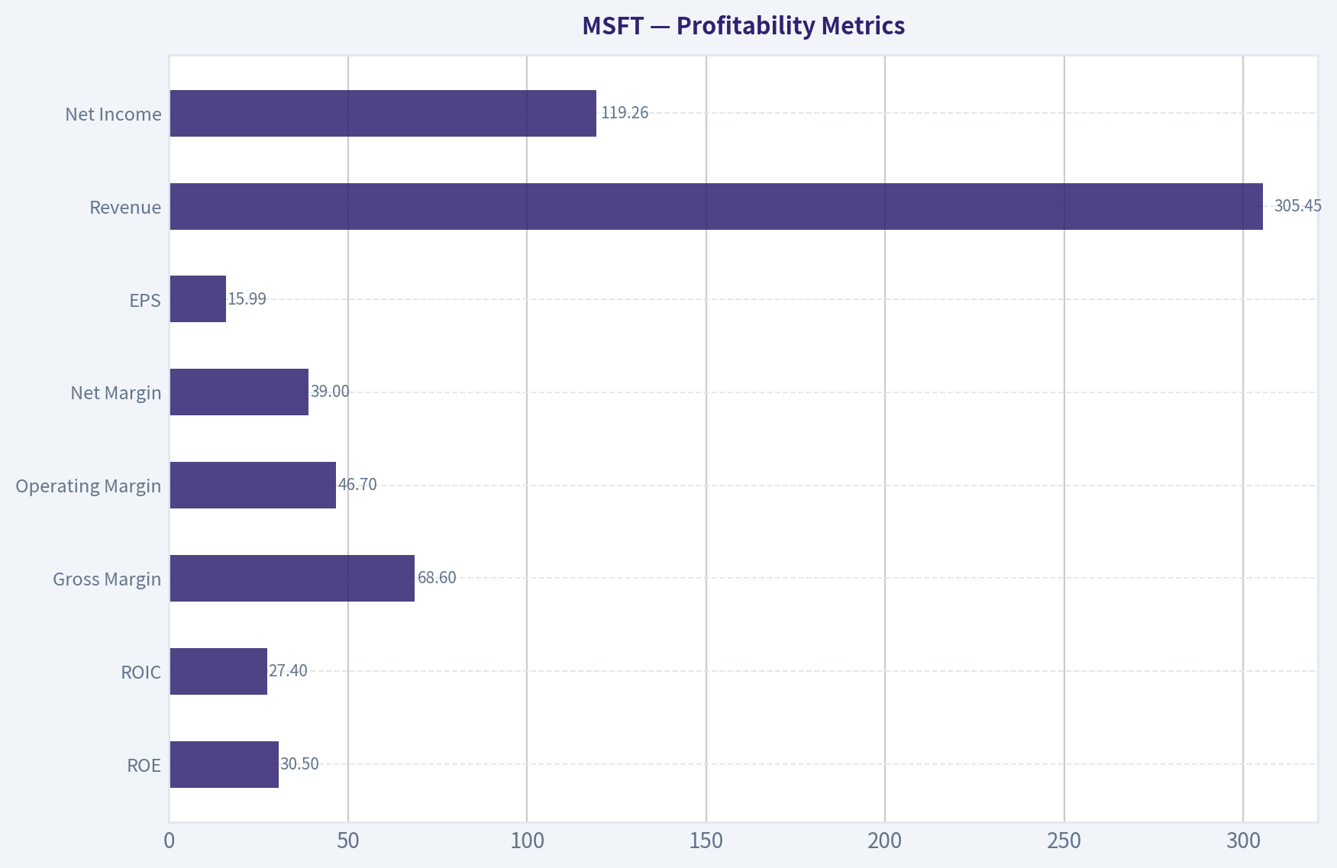The height and width of the screenshot is (868, 1337).
Task: Click the 305.45 value label
Action: [1297, 206]
